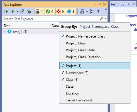Screen dimensions: 137x112
Task: Run all tests in view
Action: tap(6, 11)
